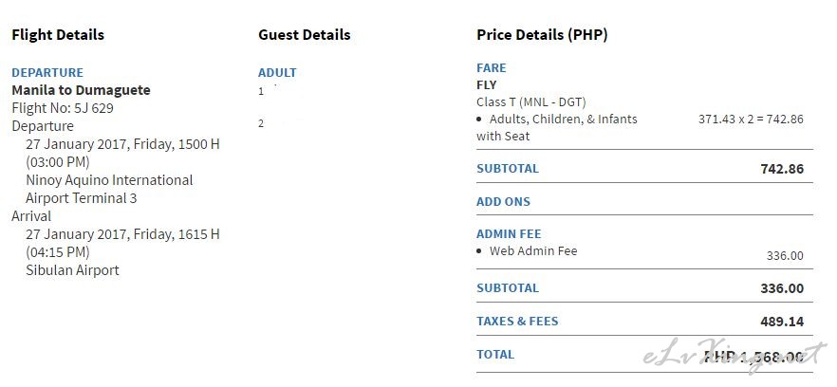Click the Price Details (PHP) heading
Viewport: 837px width, 387px height.
coord(542,35)
